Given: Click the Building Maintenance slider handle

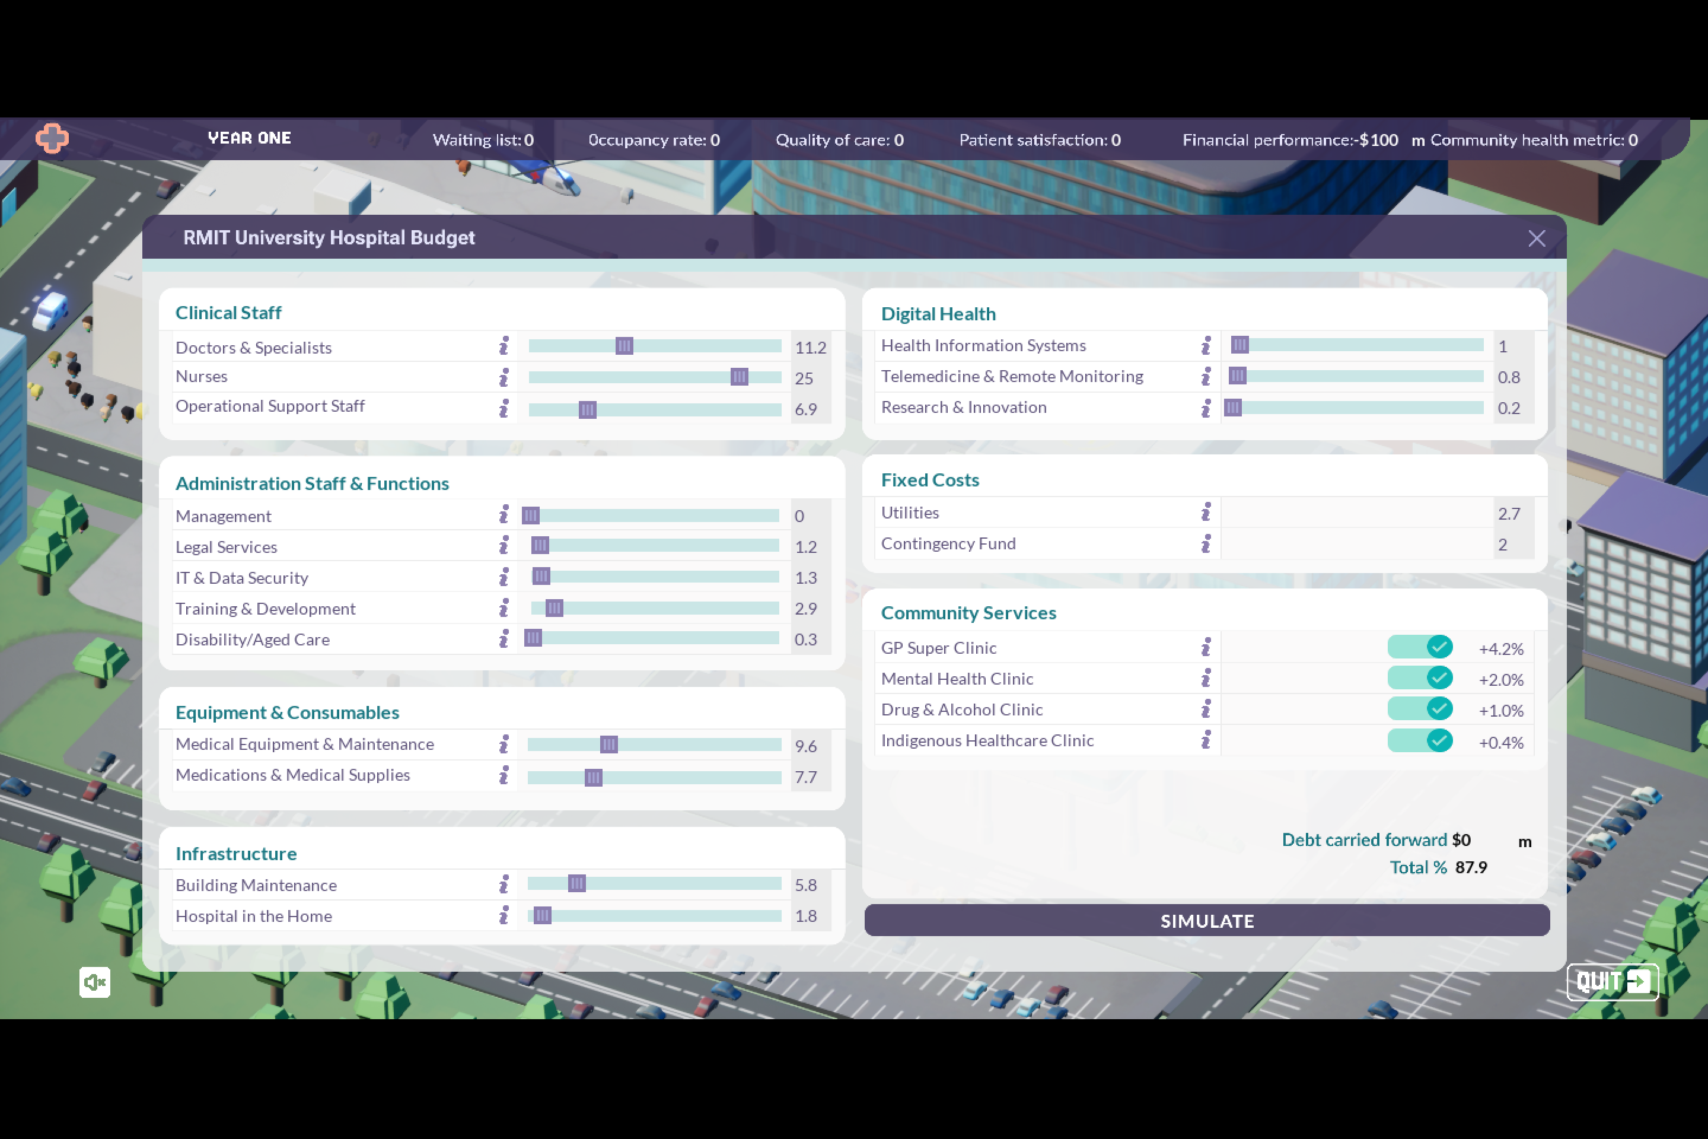Looking at the screenshot, I should tap(576, 883).
